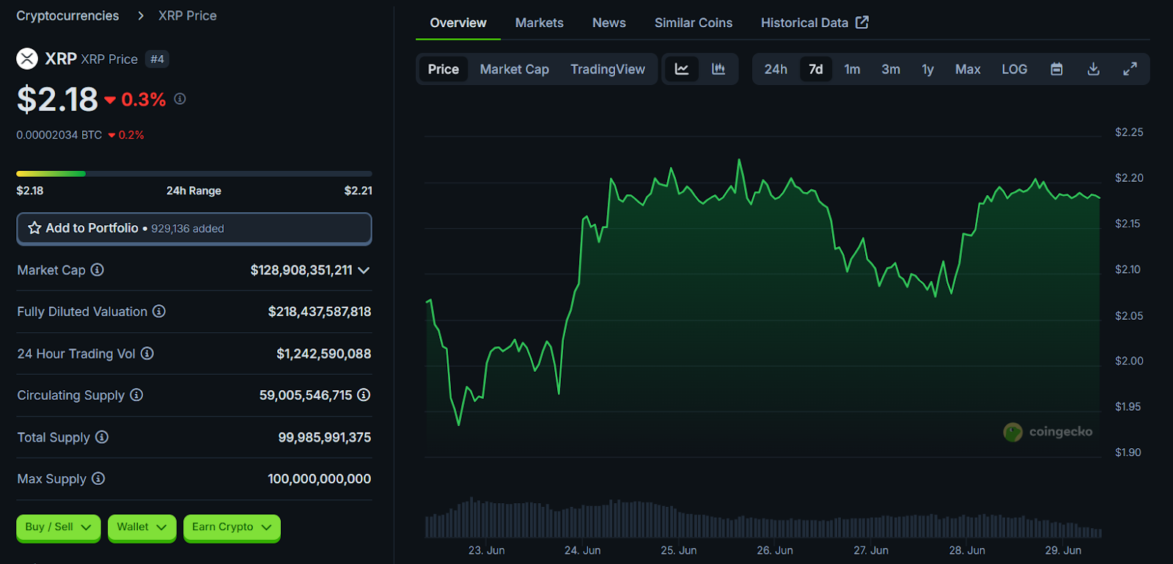
Task: Set chart range to 7d
Action: (x=816, y=69)
